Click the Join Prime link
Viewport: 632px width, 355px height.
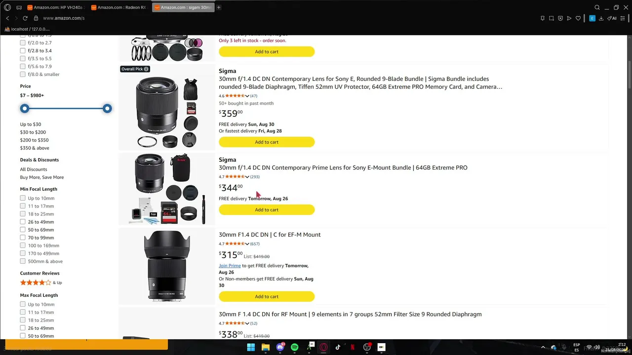[x=230, y=266]
